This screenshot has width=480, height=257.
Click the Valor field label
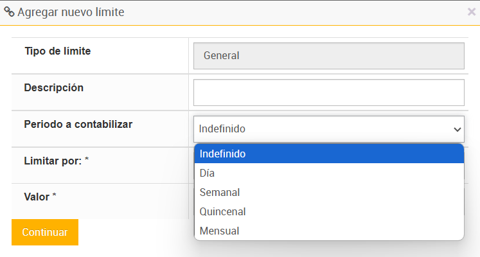click(37, 197)
